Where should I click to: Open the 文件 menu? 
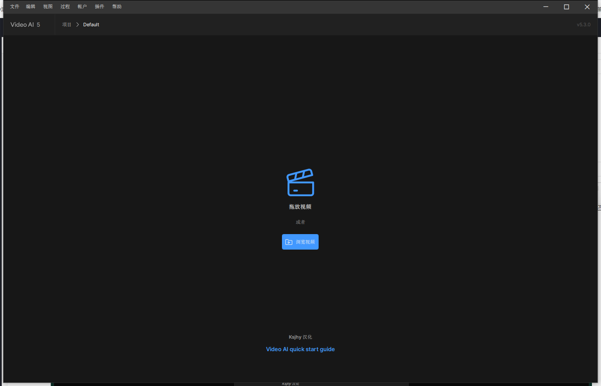click(x=15, y=6)
